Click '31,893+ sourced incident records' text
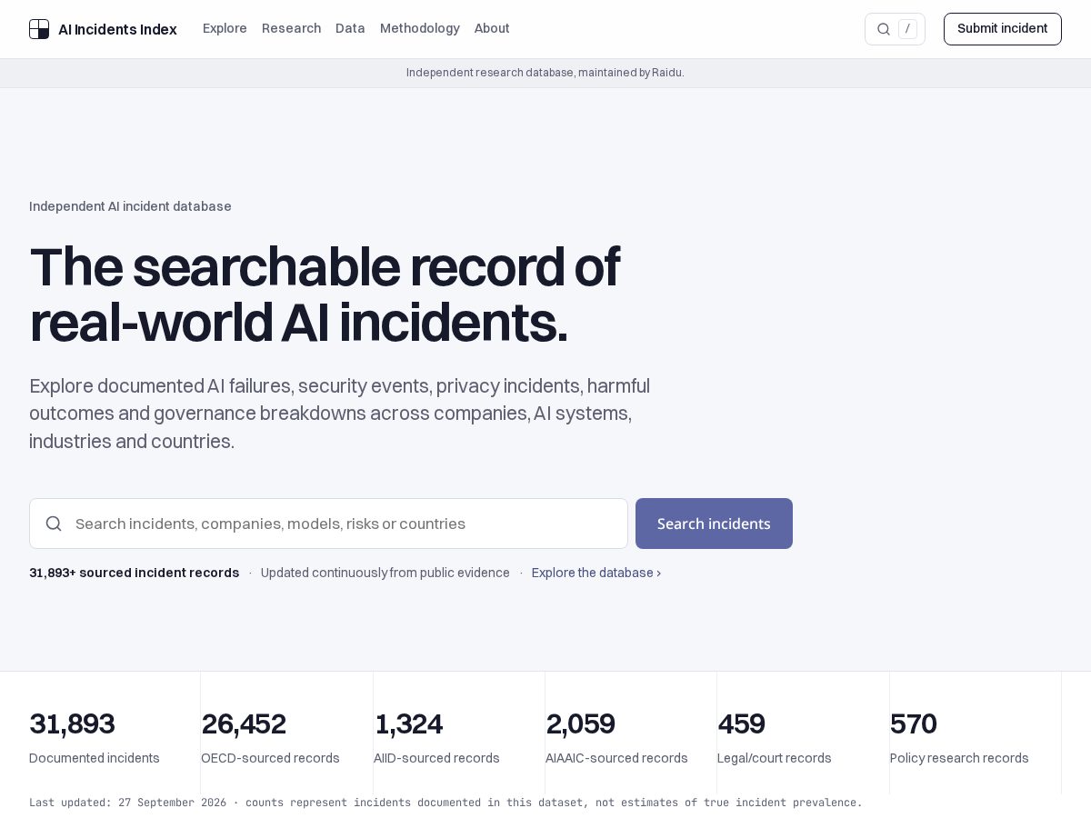 [x=135, y=573]
